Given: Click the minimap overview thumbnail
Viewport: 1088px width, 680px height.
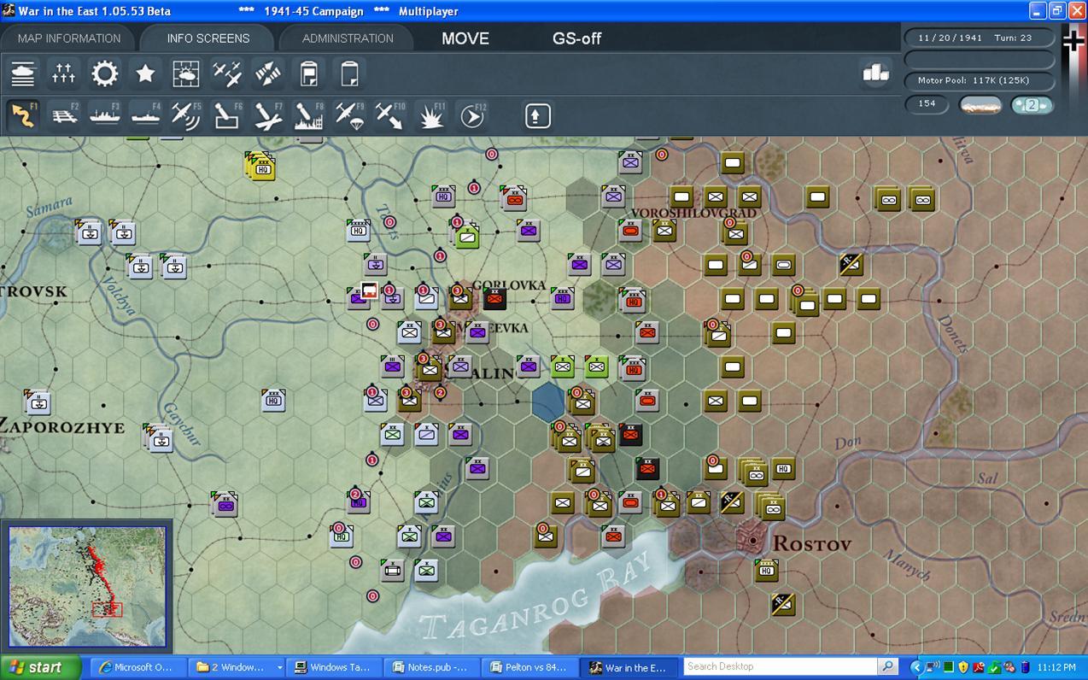Looking at the screenshot, I should [87, 587].
